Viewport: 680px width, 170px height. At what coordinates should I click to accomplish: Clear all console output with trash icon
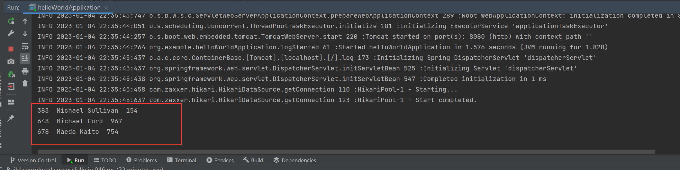click(25, 84)
